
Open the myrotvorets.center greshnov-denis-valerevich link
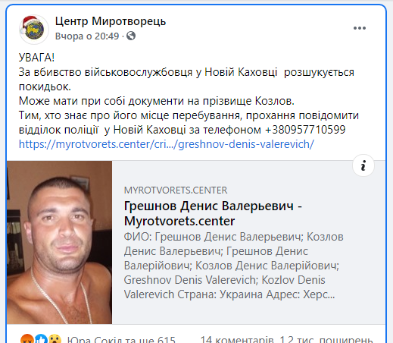click(x=167, y=144)
